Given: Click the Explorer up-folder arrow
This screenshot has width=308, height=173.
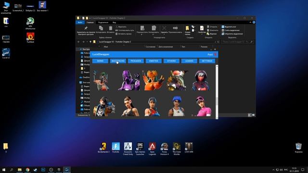Looking at the screenshot, I should coord(90,42).
